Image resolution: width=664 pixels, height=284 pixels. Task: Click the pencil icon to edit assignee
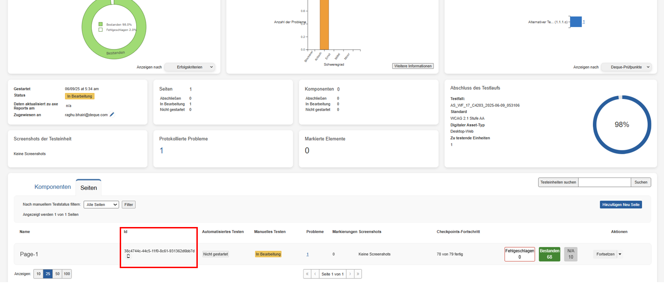(x=112, y=114)
